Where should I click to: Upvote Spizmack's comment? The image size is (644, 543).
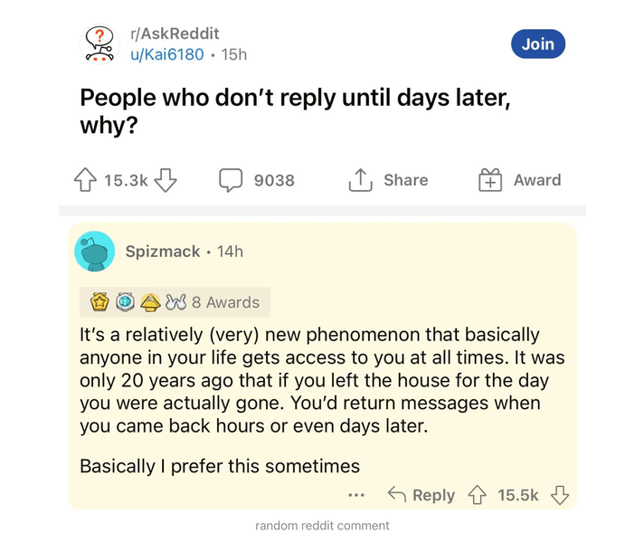pos(477,495)
